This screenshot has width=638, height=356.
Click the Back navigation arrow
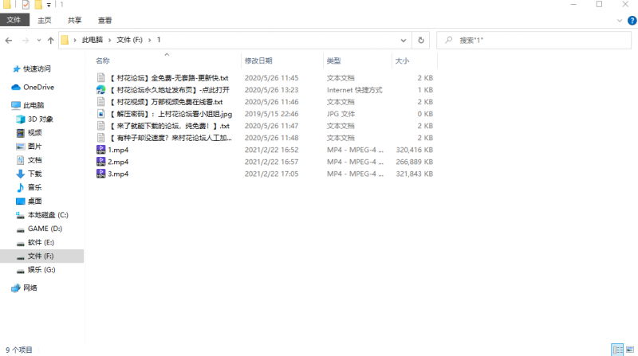click(x=9, y=40)
